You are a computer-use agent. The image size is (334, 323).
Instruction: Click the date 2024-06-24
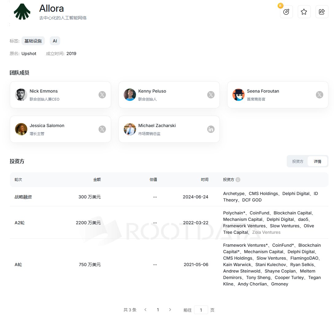pyautogui.click(x=195, y=197)
